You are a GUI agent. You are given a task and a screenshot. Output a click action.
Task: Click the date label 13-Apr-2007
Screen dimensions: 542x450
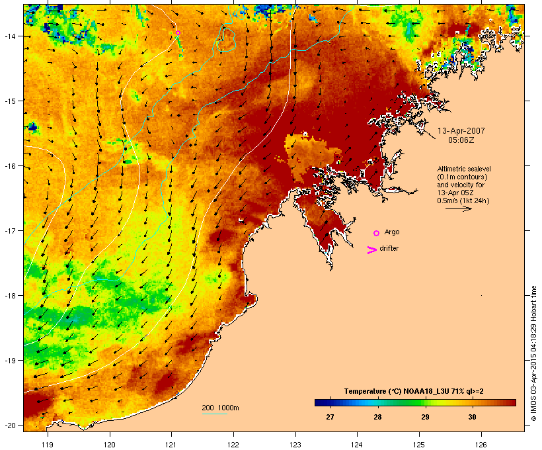pyautogui.click(x=461, y=131)
